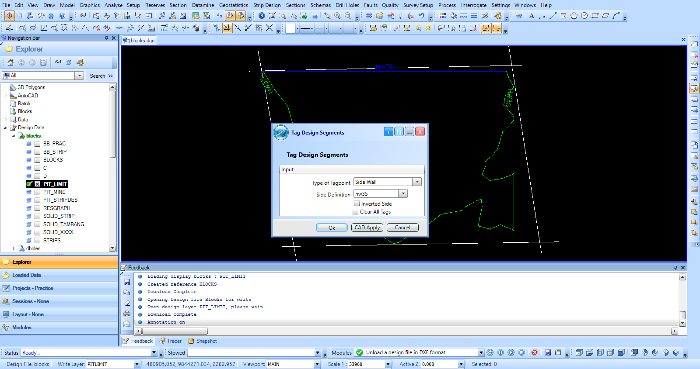Enable the Inverted Side checkbox
700x369 pixels.
(x=357, y=203)
